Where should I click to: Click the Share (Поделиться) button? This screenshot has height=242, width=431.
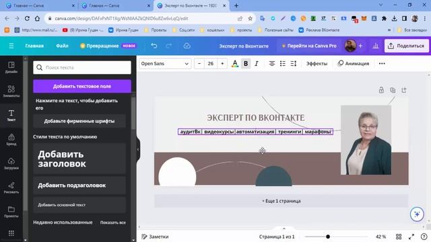[407, 46]
